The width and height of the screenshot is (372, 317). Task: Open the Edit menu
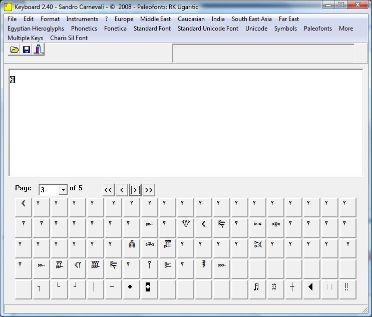tap(29, 19)
